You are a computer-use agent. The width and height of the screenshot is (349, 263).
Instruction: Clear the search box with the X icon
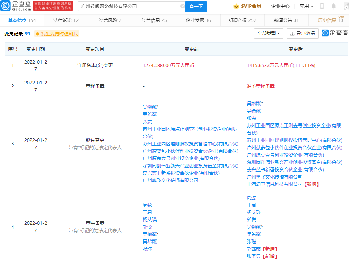[x=182, y=6]
